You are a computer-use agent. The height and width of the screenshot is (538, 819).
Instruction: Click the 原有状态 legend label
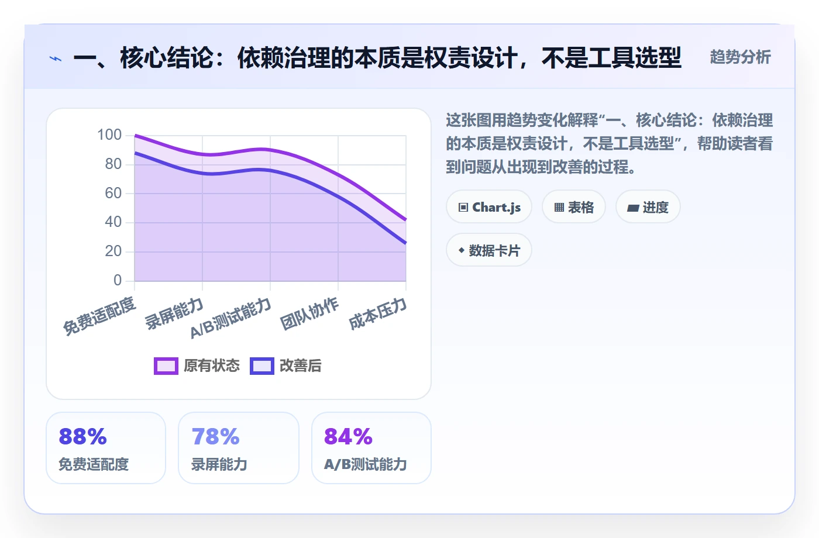tap(212, 366)
